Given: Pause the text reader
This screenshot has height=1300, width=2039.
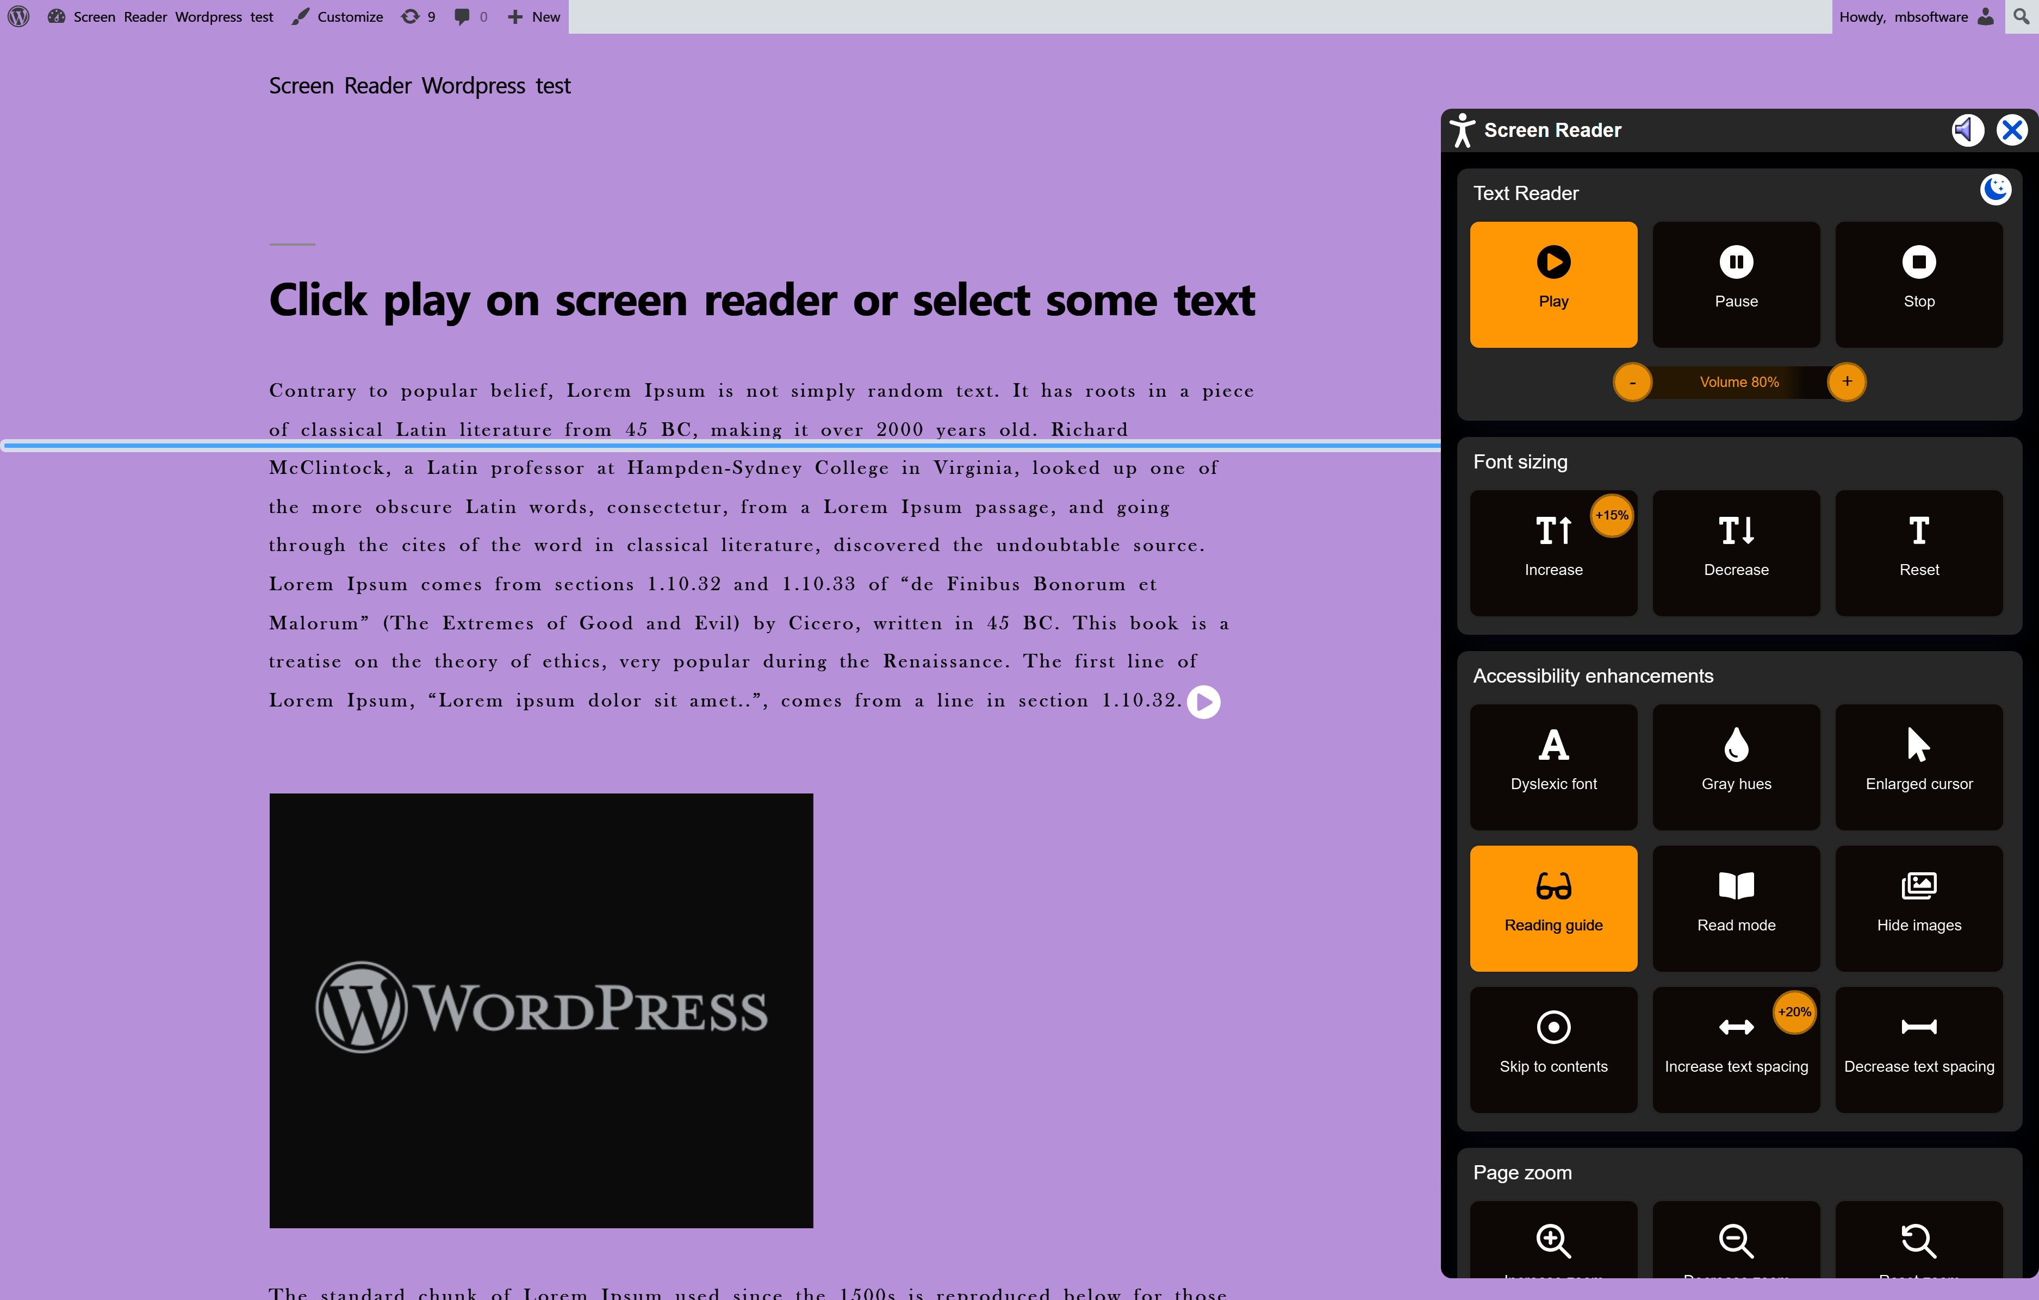Looking at the screenshot, I should click(x=1736, y=284).
